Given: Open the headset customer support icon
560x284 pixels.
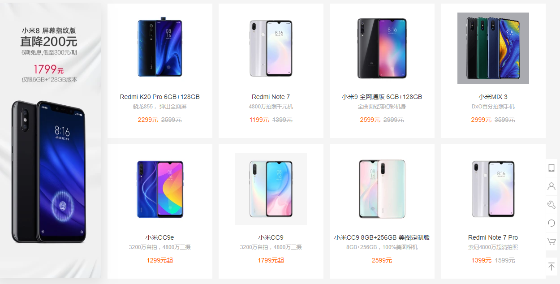Looking at the screenshot, I should [x=551, y=223].
